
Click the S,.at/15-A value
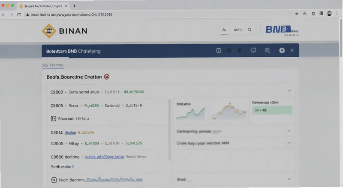coord(134,106)
